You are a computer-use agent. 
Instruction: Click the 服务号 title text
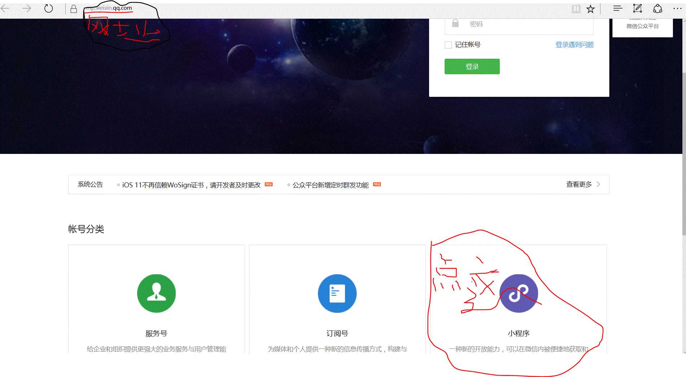156,333
